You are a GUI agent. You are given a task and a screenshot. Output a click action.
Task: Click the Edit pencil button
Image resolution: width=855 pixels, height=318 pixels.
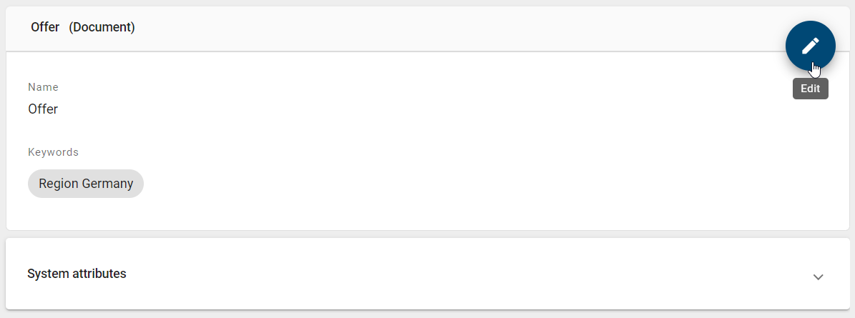[x=810, y=46]
